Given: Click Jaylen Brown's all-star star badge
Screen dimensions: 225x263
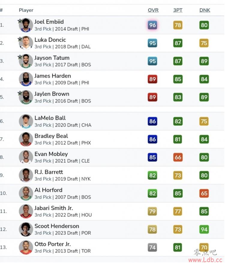Looking at the screenshot, I should [x=20, y=93].
